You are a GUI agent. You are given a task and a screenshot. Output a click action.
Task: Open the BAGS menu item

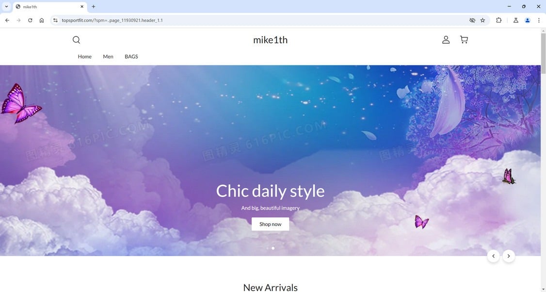(x=131, y=56)
